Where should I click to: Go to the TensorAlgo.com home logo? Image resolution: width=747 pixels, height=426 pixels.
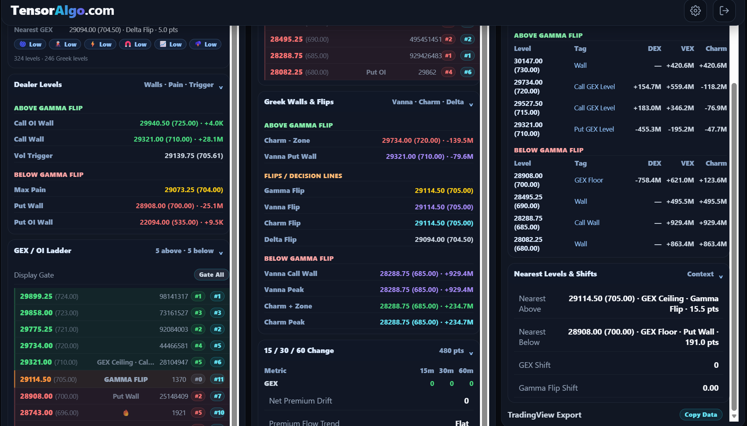tap(63, 10)
